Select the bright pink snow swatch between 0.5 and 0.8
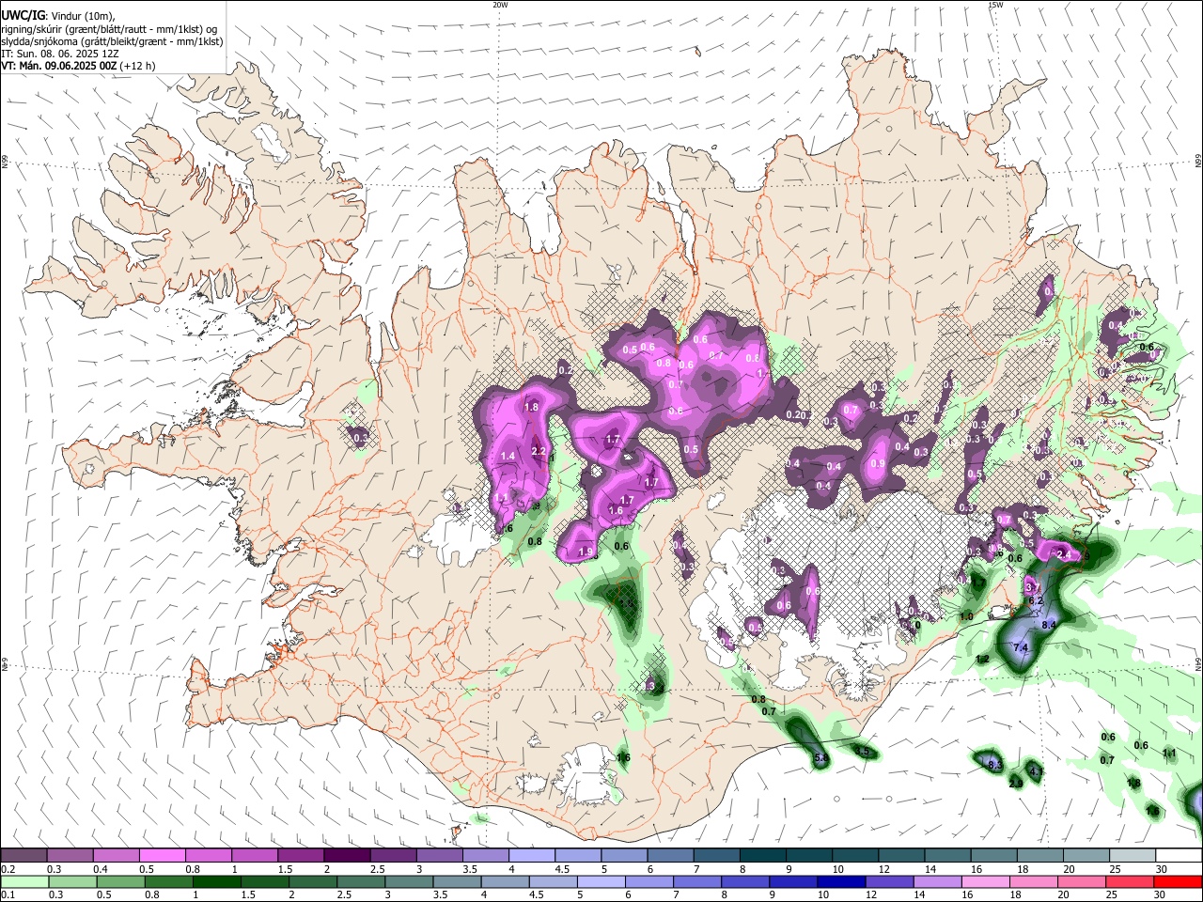This screenshot has height=902, width=1203. [163, 856]
